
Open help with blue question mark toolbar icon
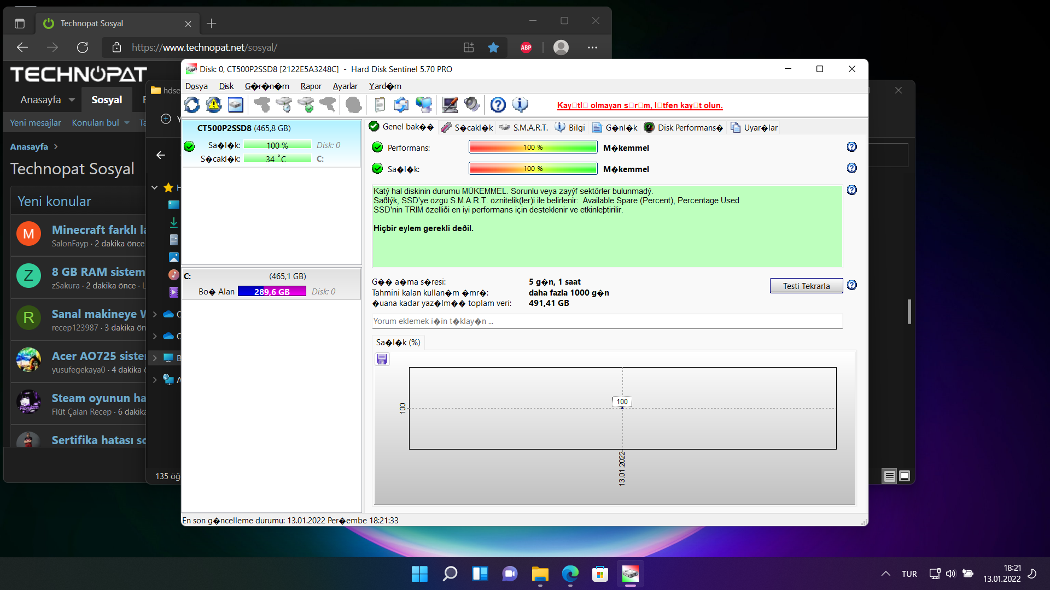point(498,104)
